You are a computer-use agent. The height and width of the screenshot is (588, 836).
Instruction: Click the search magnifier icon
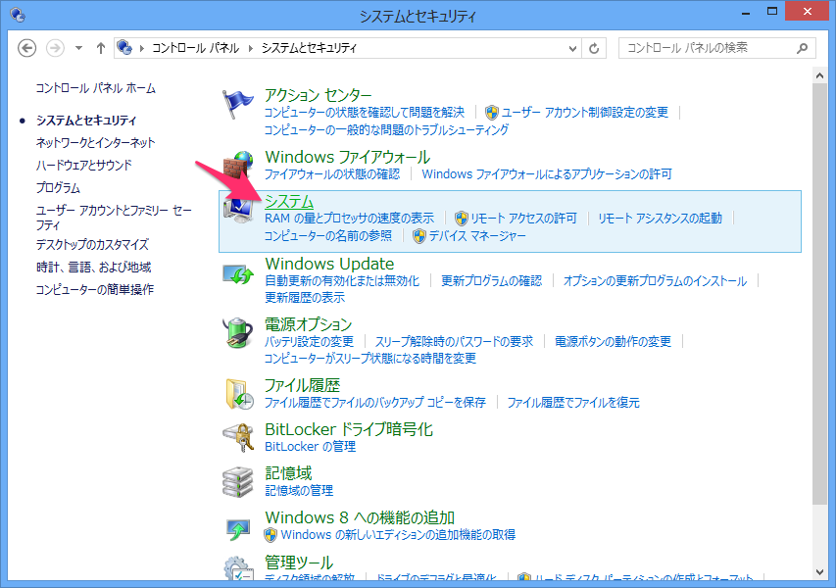coord(802,49)
